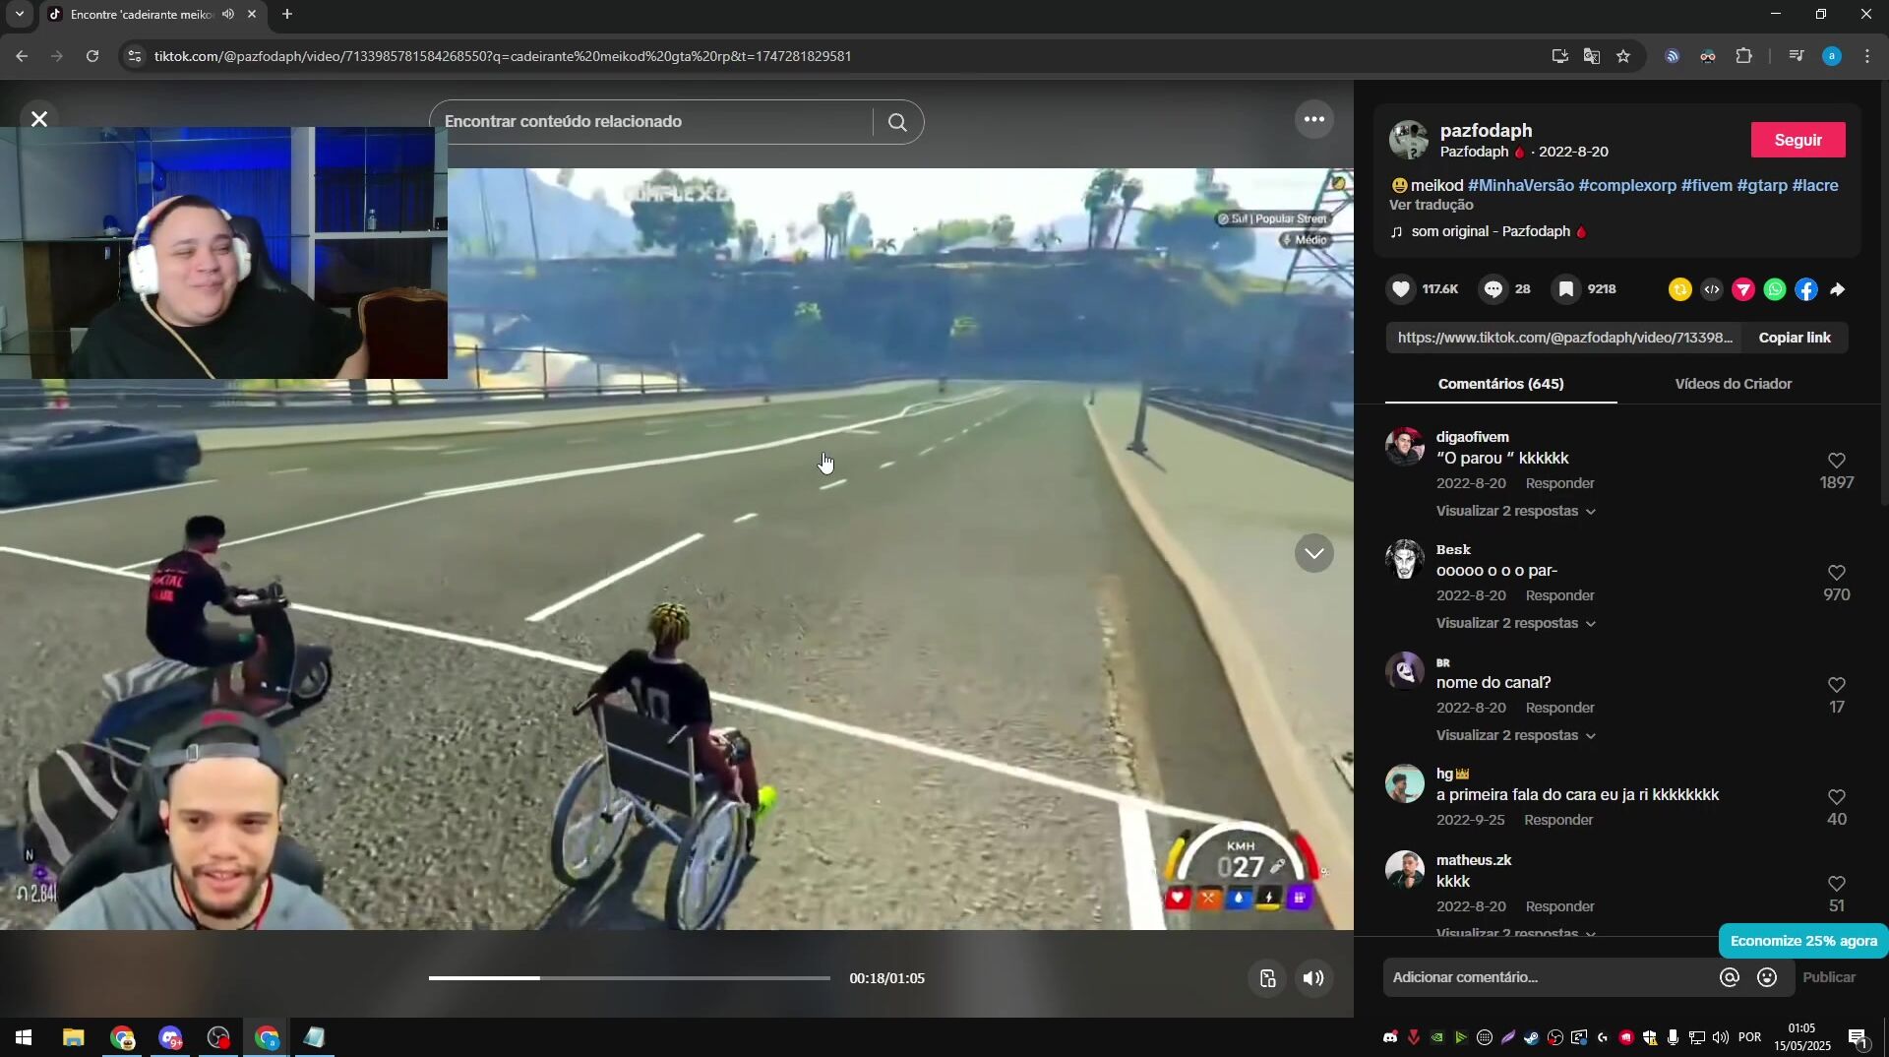The height and width of the screenshot is (1057, 1889).
Task: Select the Comentários (645) tab
Action: [1500, 384]
